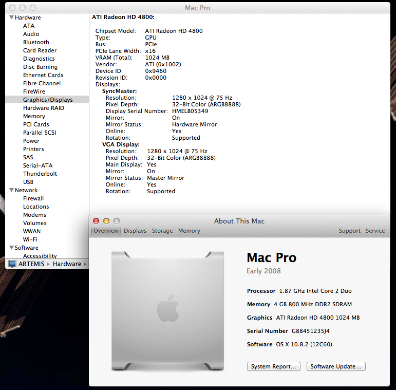Image resolution: width=396 pixels, height=390 pixels.
Task: Click the Device ID value 0x9460
Action: [x=156, y=71]
